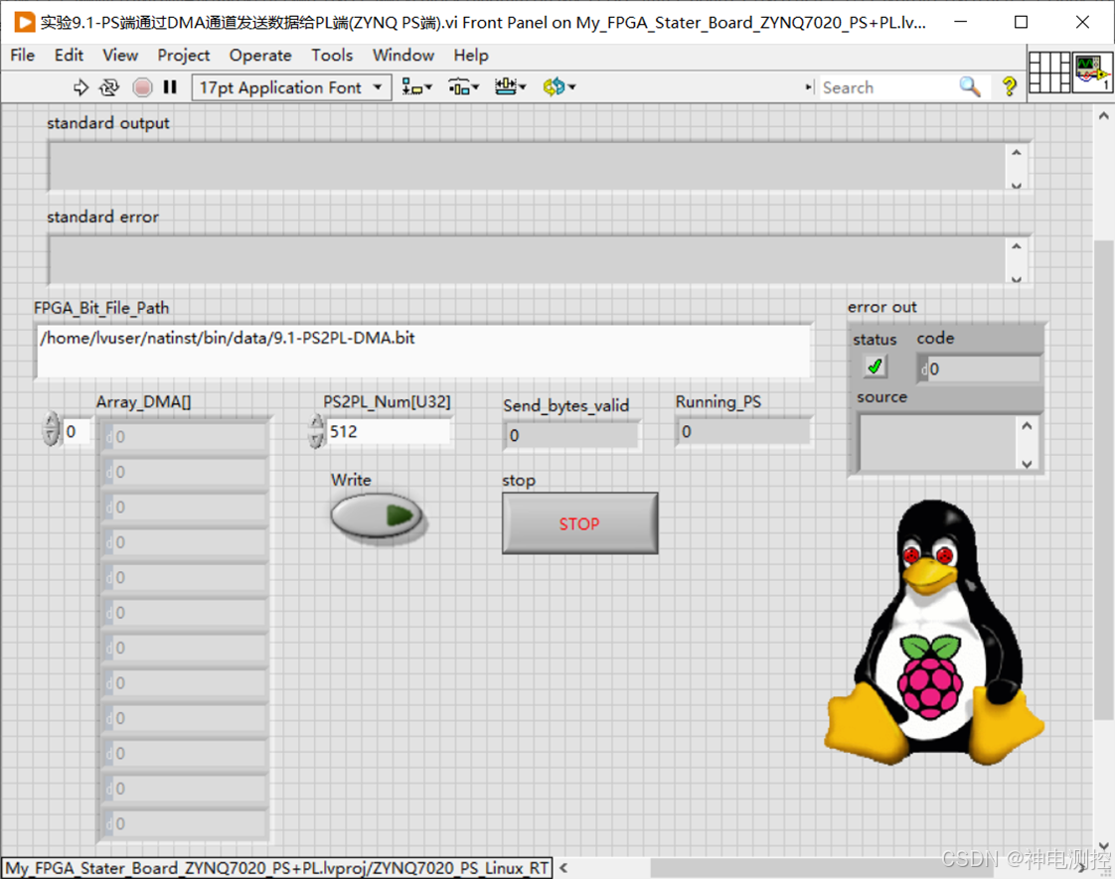Screen dimensions: 1115x879
Task: Click the first Array_DMA element
Action: (x=185, y=436)
